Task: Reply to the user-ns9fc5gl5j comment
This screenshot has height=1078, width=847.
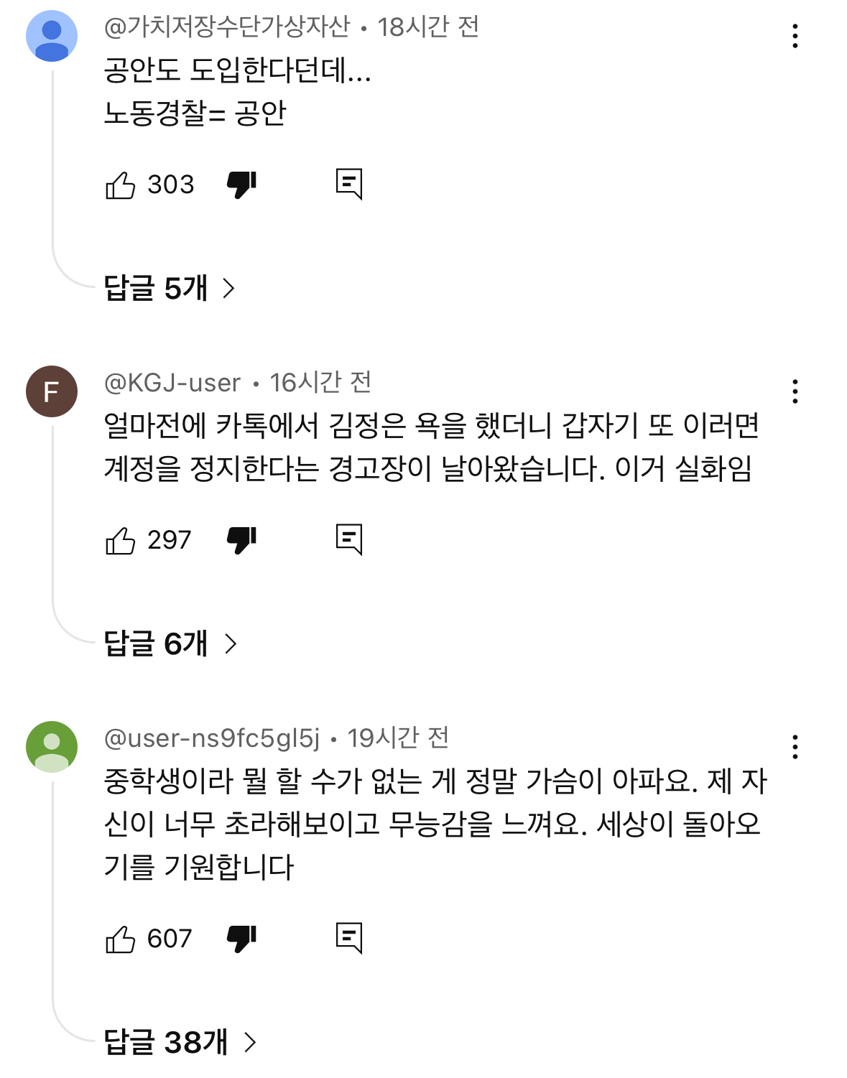Action: click(x=349, y=939)
